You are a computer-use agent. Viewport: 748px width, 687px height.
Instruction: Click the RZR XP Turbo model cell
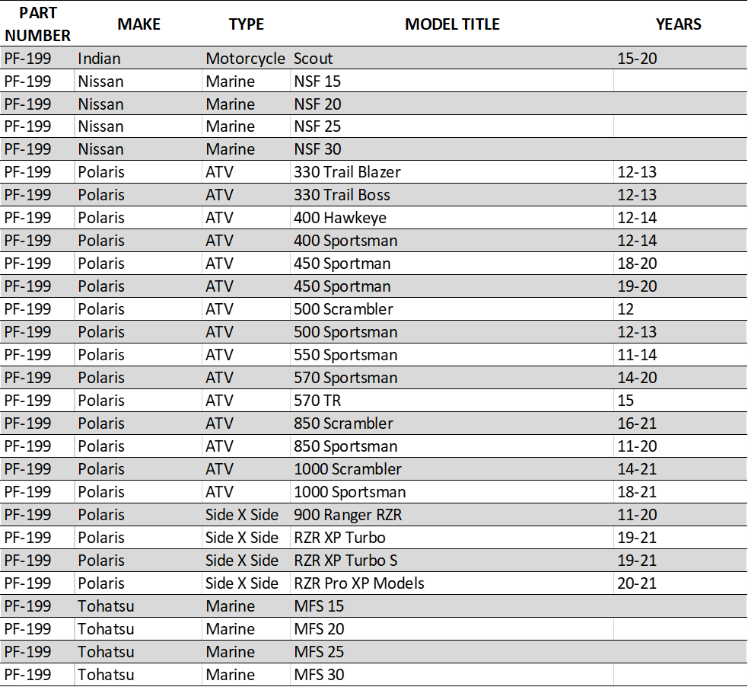click(452, 538)
